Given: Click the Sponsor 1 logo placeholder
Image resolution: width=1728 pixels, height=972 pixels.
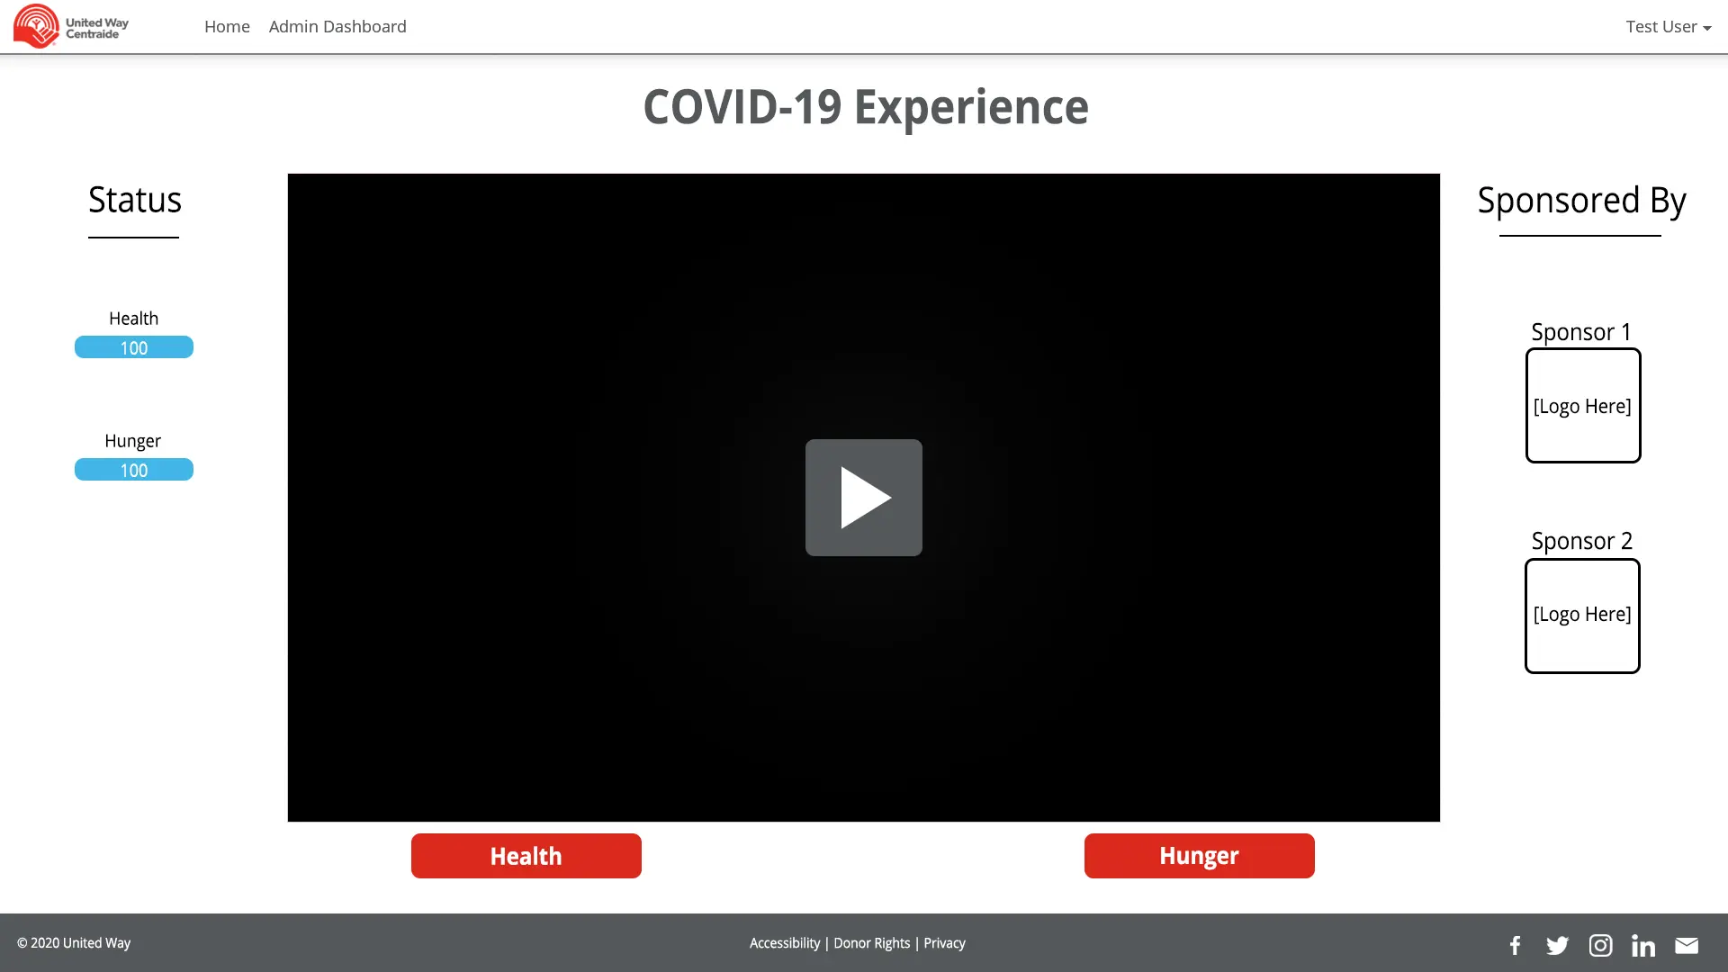Looking at the screenshot, I should (x=1582, y=405).
